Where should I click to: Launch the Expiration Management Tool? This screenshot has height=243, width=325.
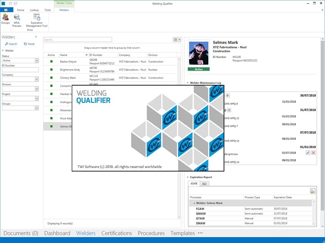click(37, 21)
